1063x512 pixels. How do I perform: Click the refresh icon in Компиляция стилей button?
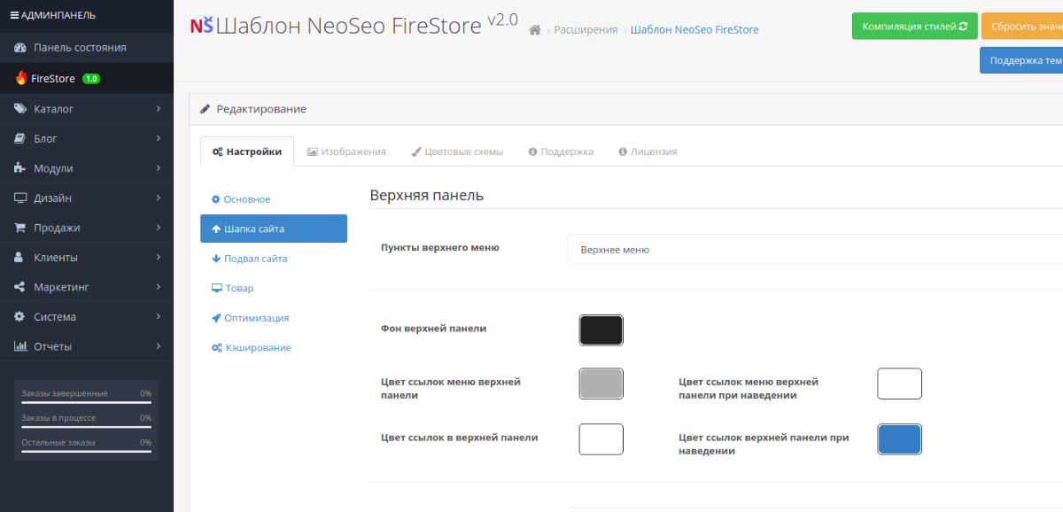point(963,26)
